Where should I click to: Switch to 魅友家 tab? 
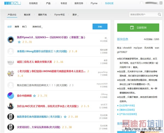[27, 15]
